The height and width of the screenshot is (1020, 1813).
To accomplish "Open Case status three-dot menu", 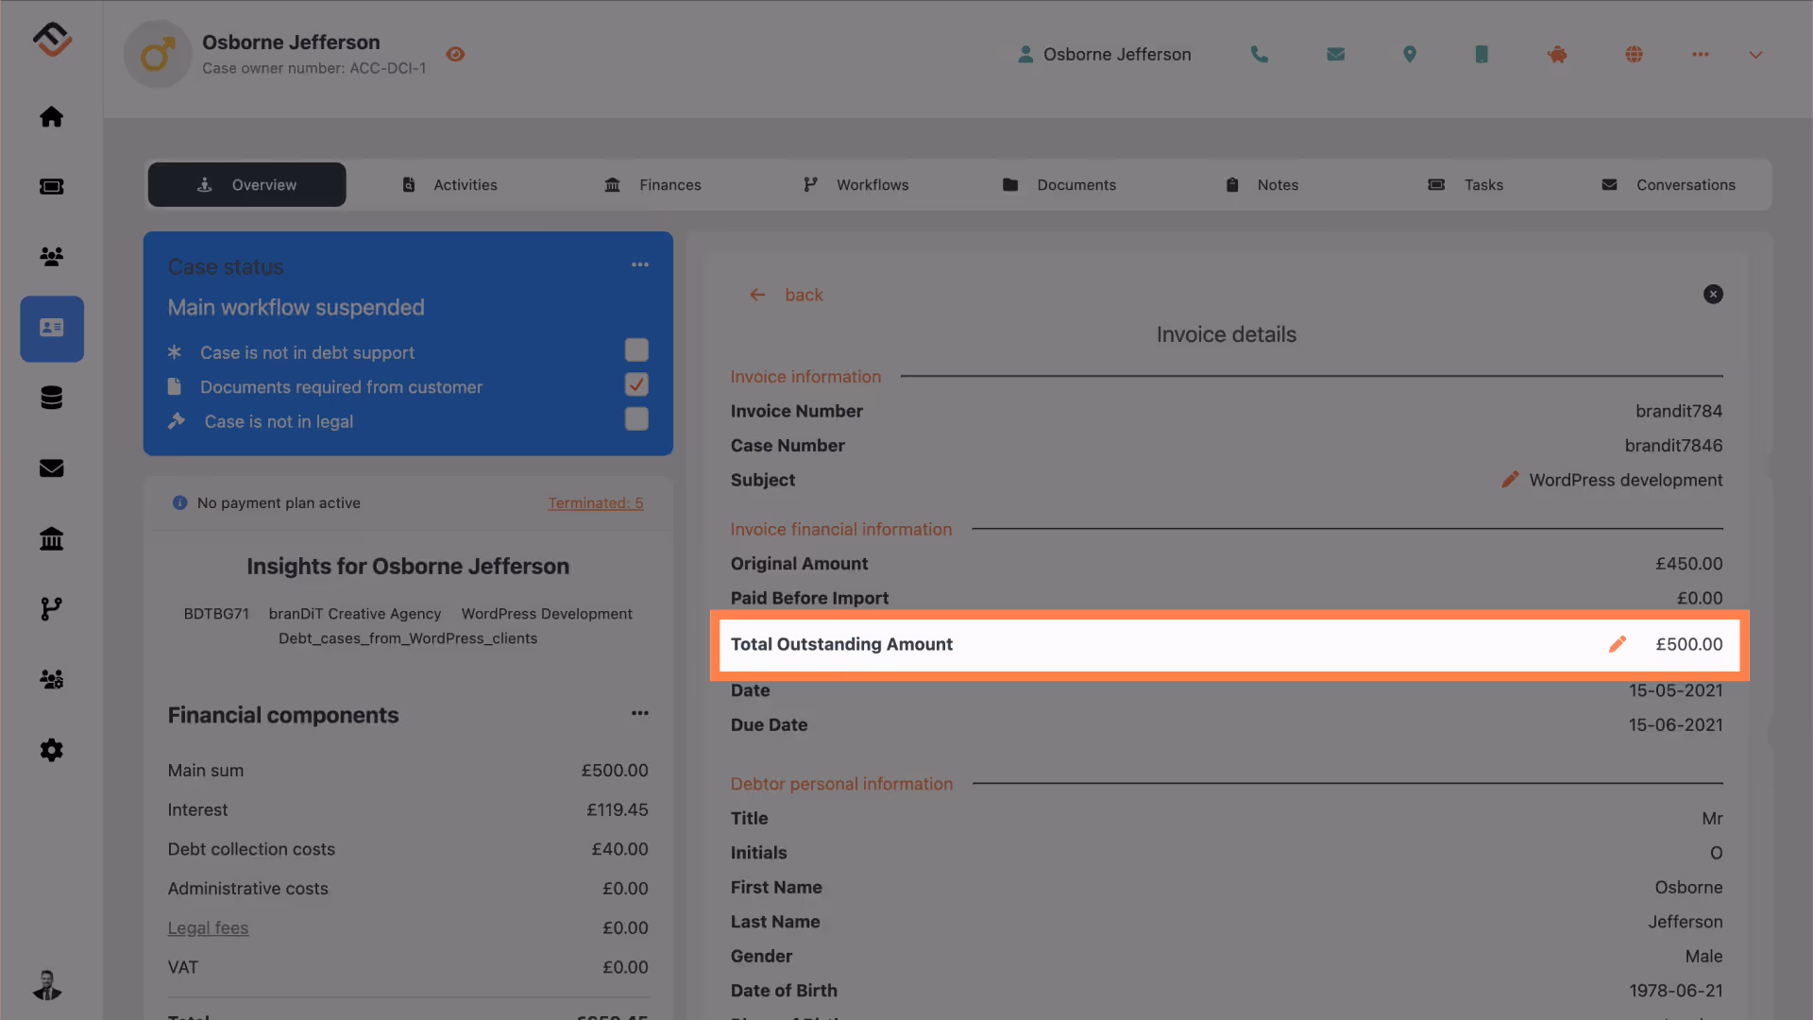I will (640, 265).
